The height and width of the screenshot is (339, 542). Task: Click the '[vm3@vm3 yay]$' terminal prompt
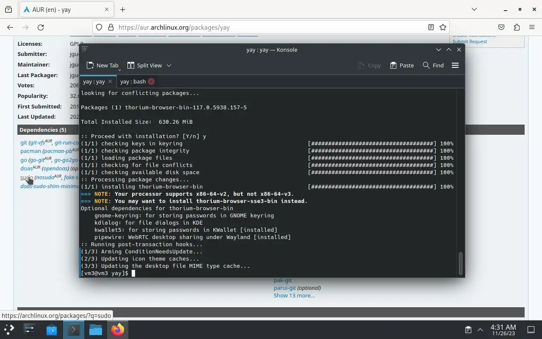(x=105, y=273)
